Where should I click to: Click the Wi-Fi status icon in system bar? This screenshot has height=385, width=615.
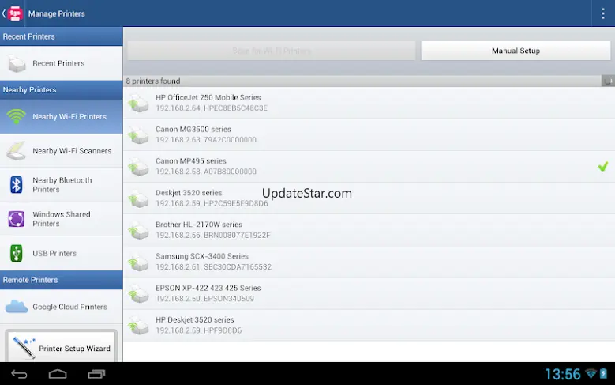click(591, 373)
